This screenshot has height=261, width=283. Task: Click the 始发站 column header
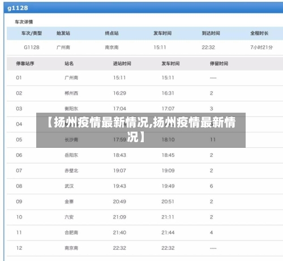click(63, 33)
